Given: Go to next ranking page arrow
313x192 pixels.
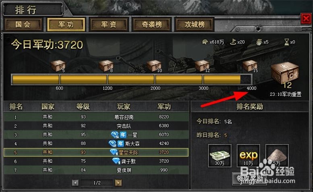Looking at the screenshot, I should pyautogui.click(x=118, y=183).
